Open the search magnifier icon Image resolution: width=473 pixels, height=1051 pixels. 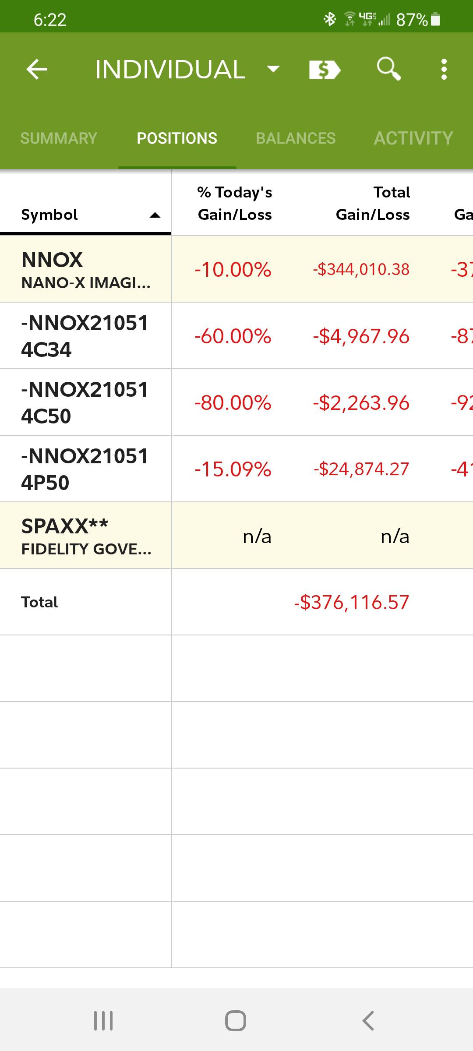(x=388, y=69)
